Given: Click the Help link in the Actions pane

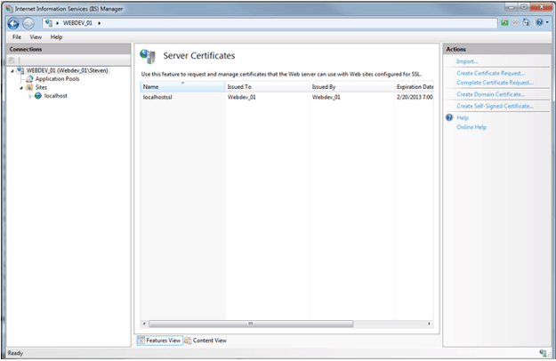Looking at the screenshot, I should 463,117.
